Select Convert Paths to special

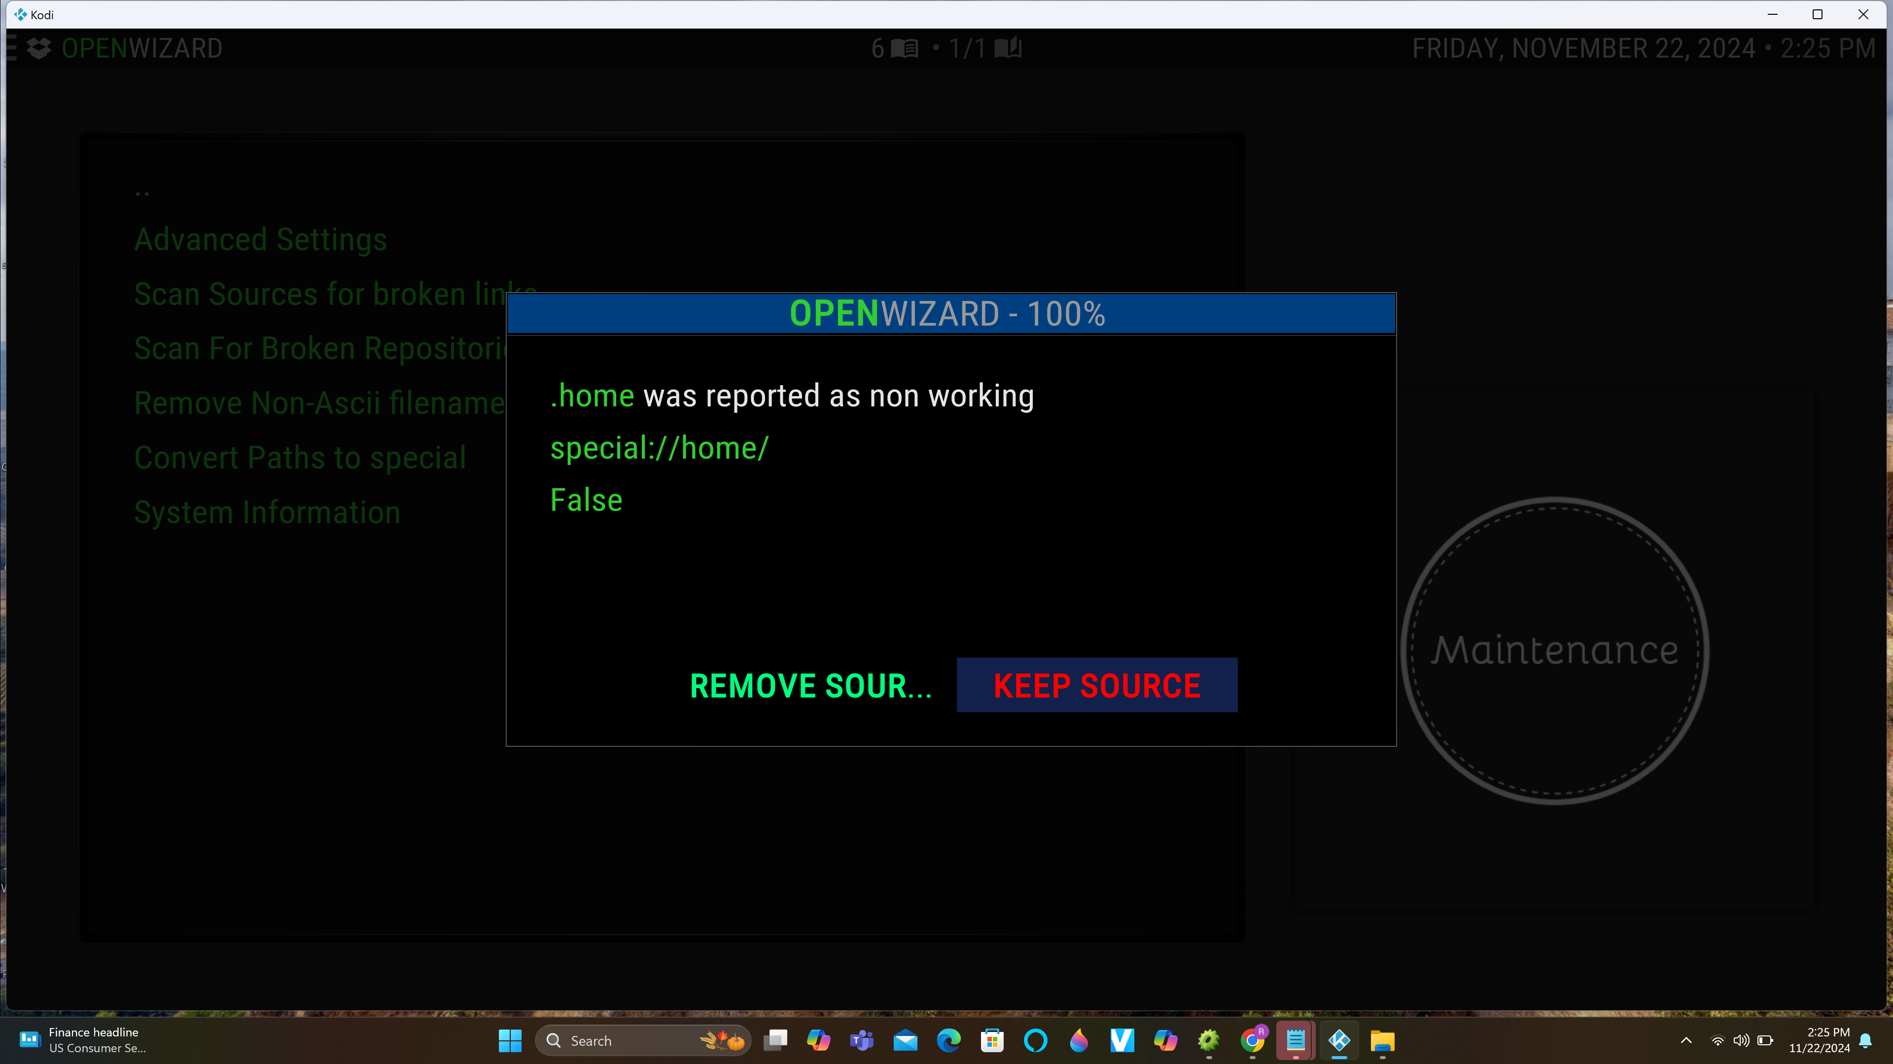(300, 458)
